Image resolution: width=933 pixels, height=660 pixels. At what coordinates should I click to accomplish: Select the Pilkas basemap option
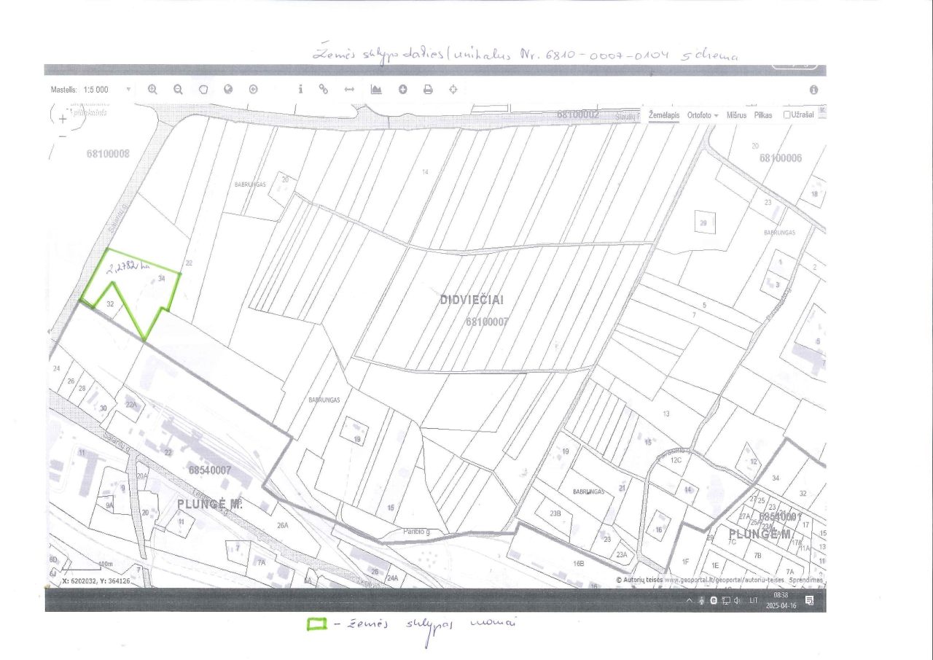[763, 114]
